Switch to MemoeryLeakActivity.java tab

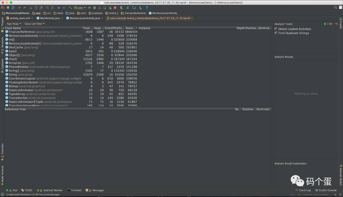(x=85, y=18)
